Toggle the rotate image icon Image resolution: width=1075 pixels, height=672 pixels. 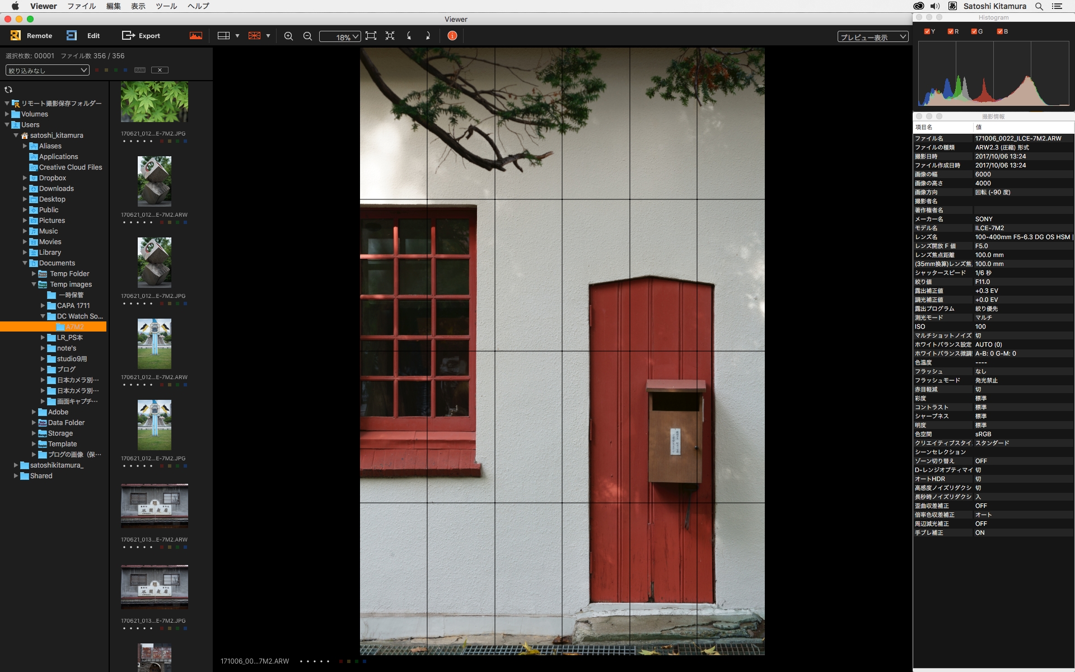pyautogui.click(x=410, y=36)
